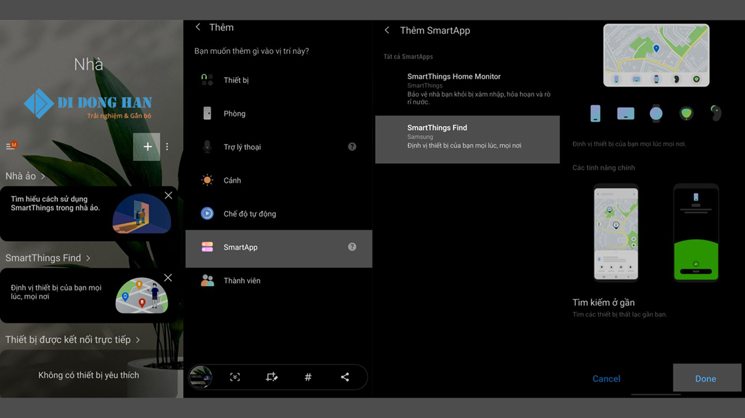Expand the Nhà ảo section
Image resolution: width=745 pixels, height=418 pixels.
point(25,176)
